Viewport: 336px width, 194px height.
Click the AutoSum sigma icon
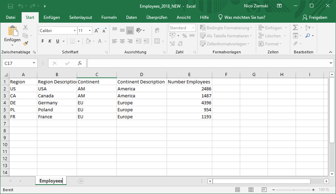(x=295, y=28)
